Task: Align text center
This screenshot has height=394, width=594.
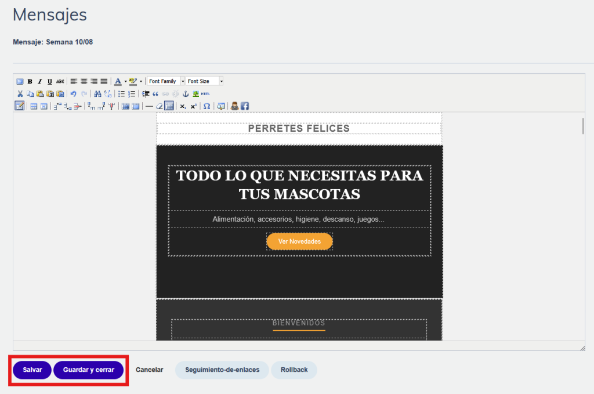Action: pos(84,81)
